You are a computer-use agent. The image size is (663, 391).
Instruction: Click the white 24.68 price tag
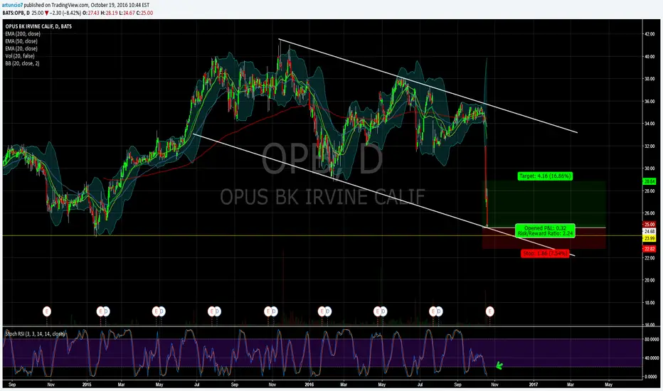point(649,232)
